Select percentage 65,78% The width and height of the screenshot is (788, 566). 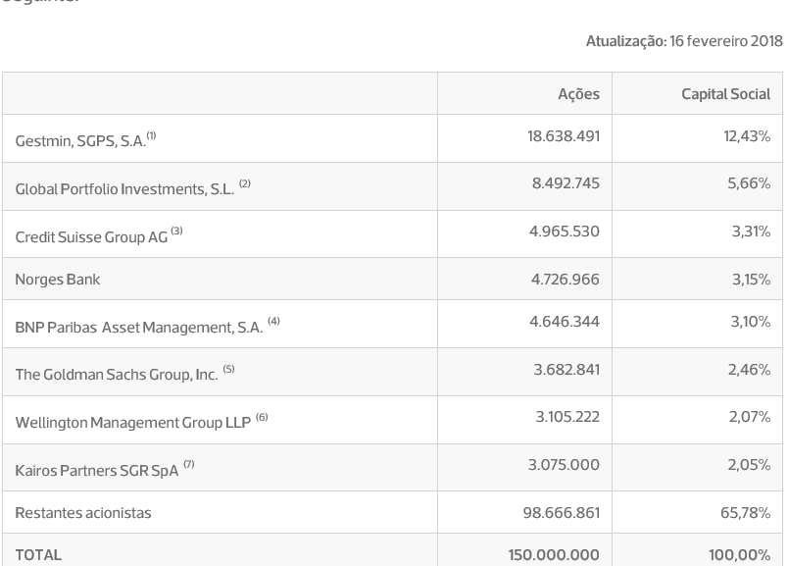(745, 513)
